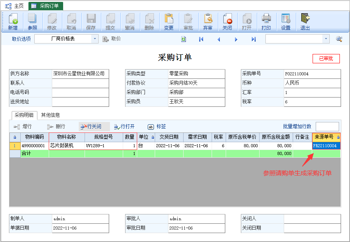Click the 物料编码 column header

pos(35,137)
